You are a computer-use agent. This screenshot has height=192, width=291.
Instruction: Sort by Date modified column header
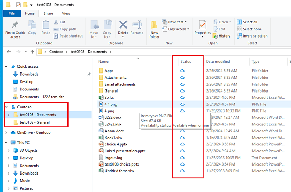218,62
